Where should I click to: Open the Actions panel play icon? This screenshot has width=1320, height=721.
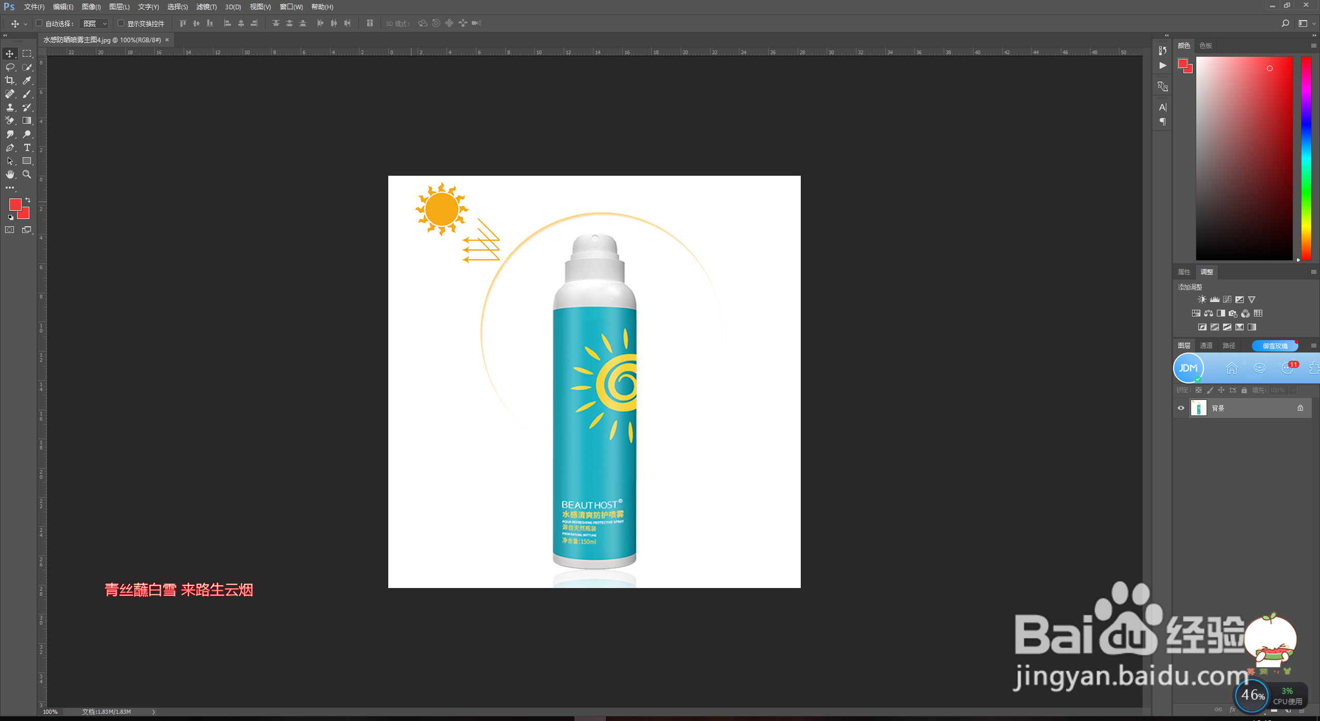1162,65
